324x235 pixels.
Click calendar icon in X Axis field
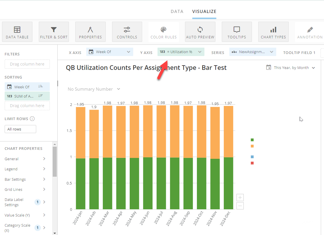[x=91, y=52]
